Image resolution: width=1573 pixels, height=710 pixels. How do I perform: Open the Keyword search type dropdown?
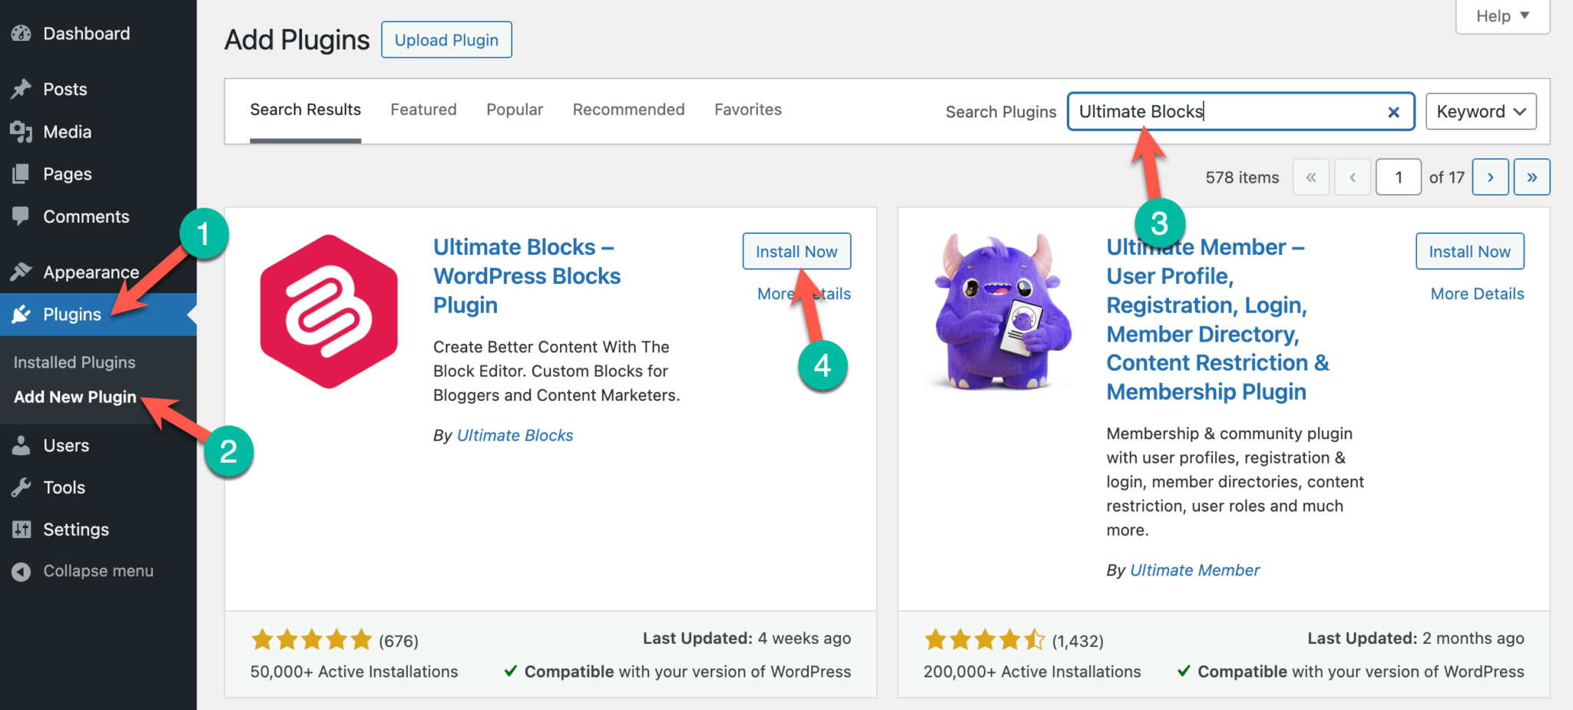pyautogui.click(x=1479, y=111)
